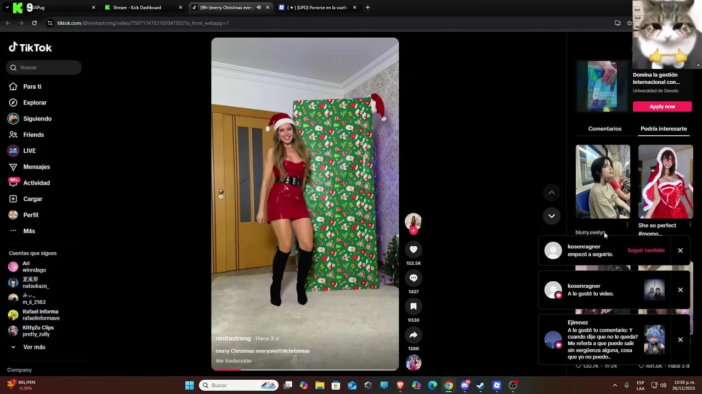Follow creator with the red plus button

click(413, 231)
